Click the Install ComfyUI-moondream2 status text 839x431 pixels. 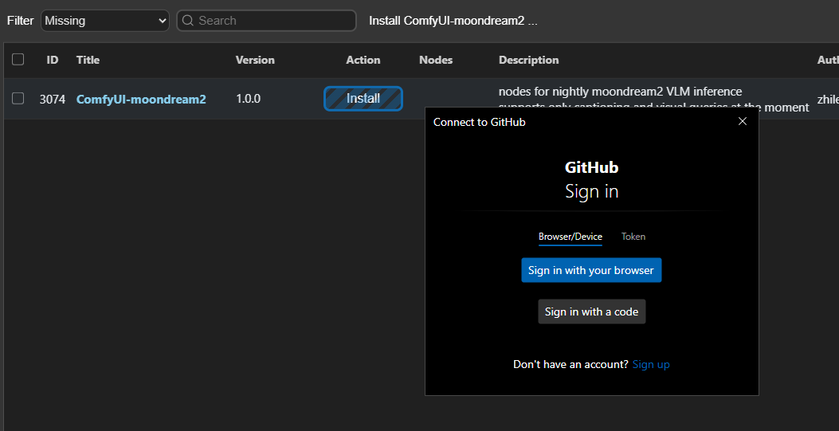click(453, 21)
